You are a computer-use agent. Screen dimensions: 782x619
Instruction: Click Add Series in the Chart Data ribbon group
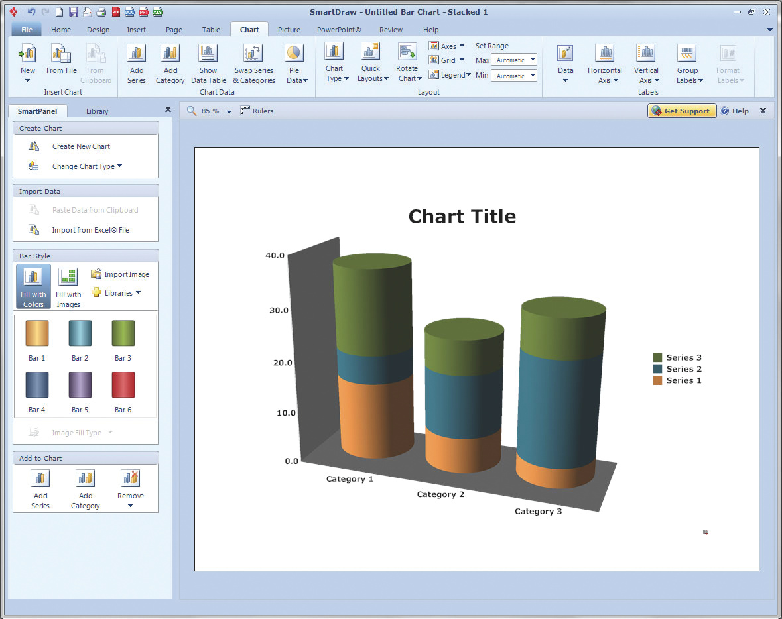tap(136, 64)
